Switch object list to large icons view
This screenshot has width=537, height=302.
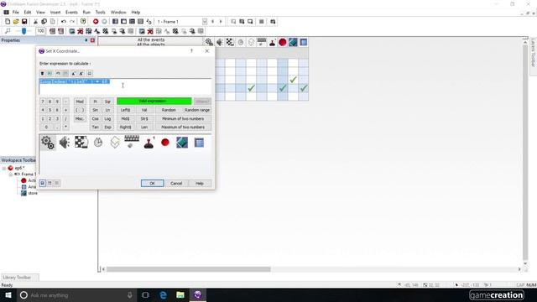pyautogui.click(x=43, y=183)
